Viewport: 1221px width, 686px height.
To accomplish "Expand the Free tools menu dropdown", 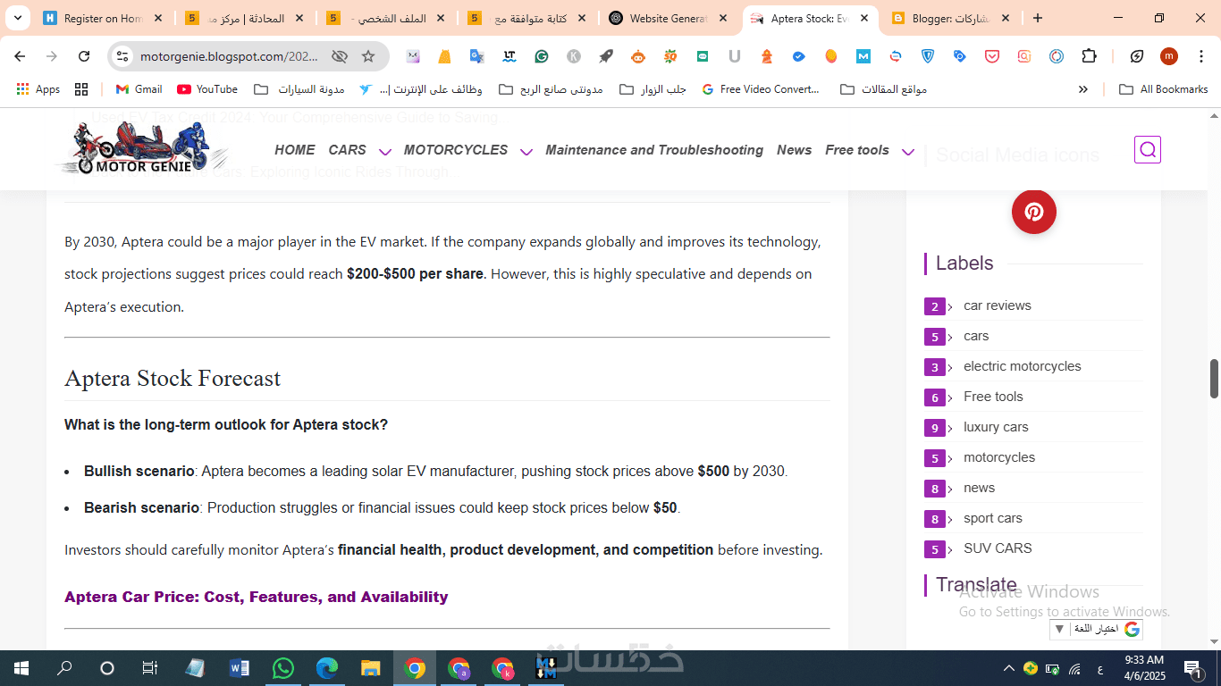I will click(x=908, y=152).
